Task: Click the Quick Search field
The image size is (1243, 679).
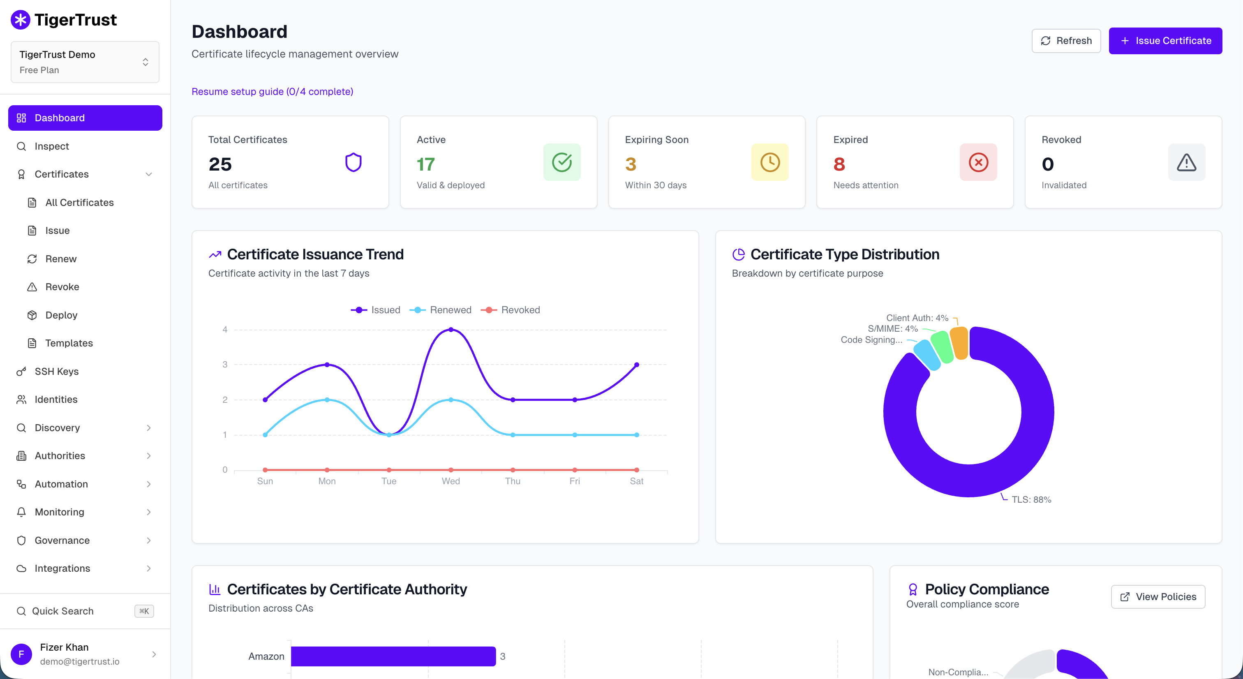Action: tap(85, 611)
